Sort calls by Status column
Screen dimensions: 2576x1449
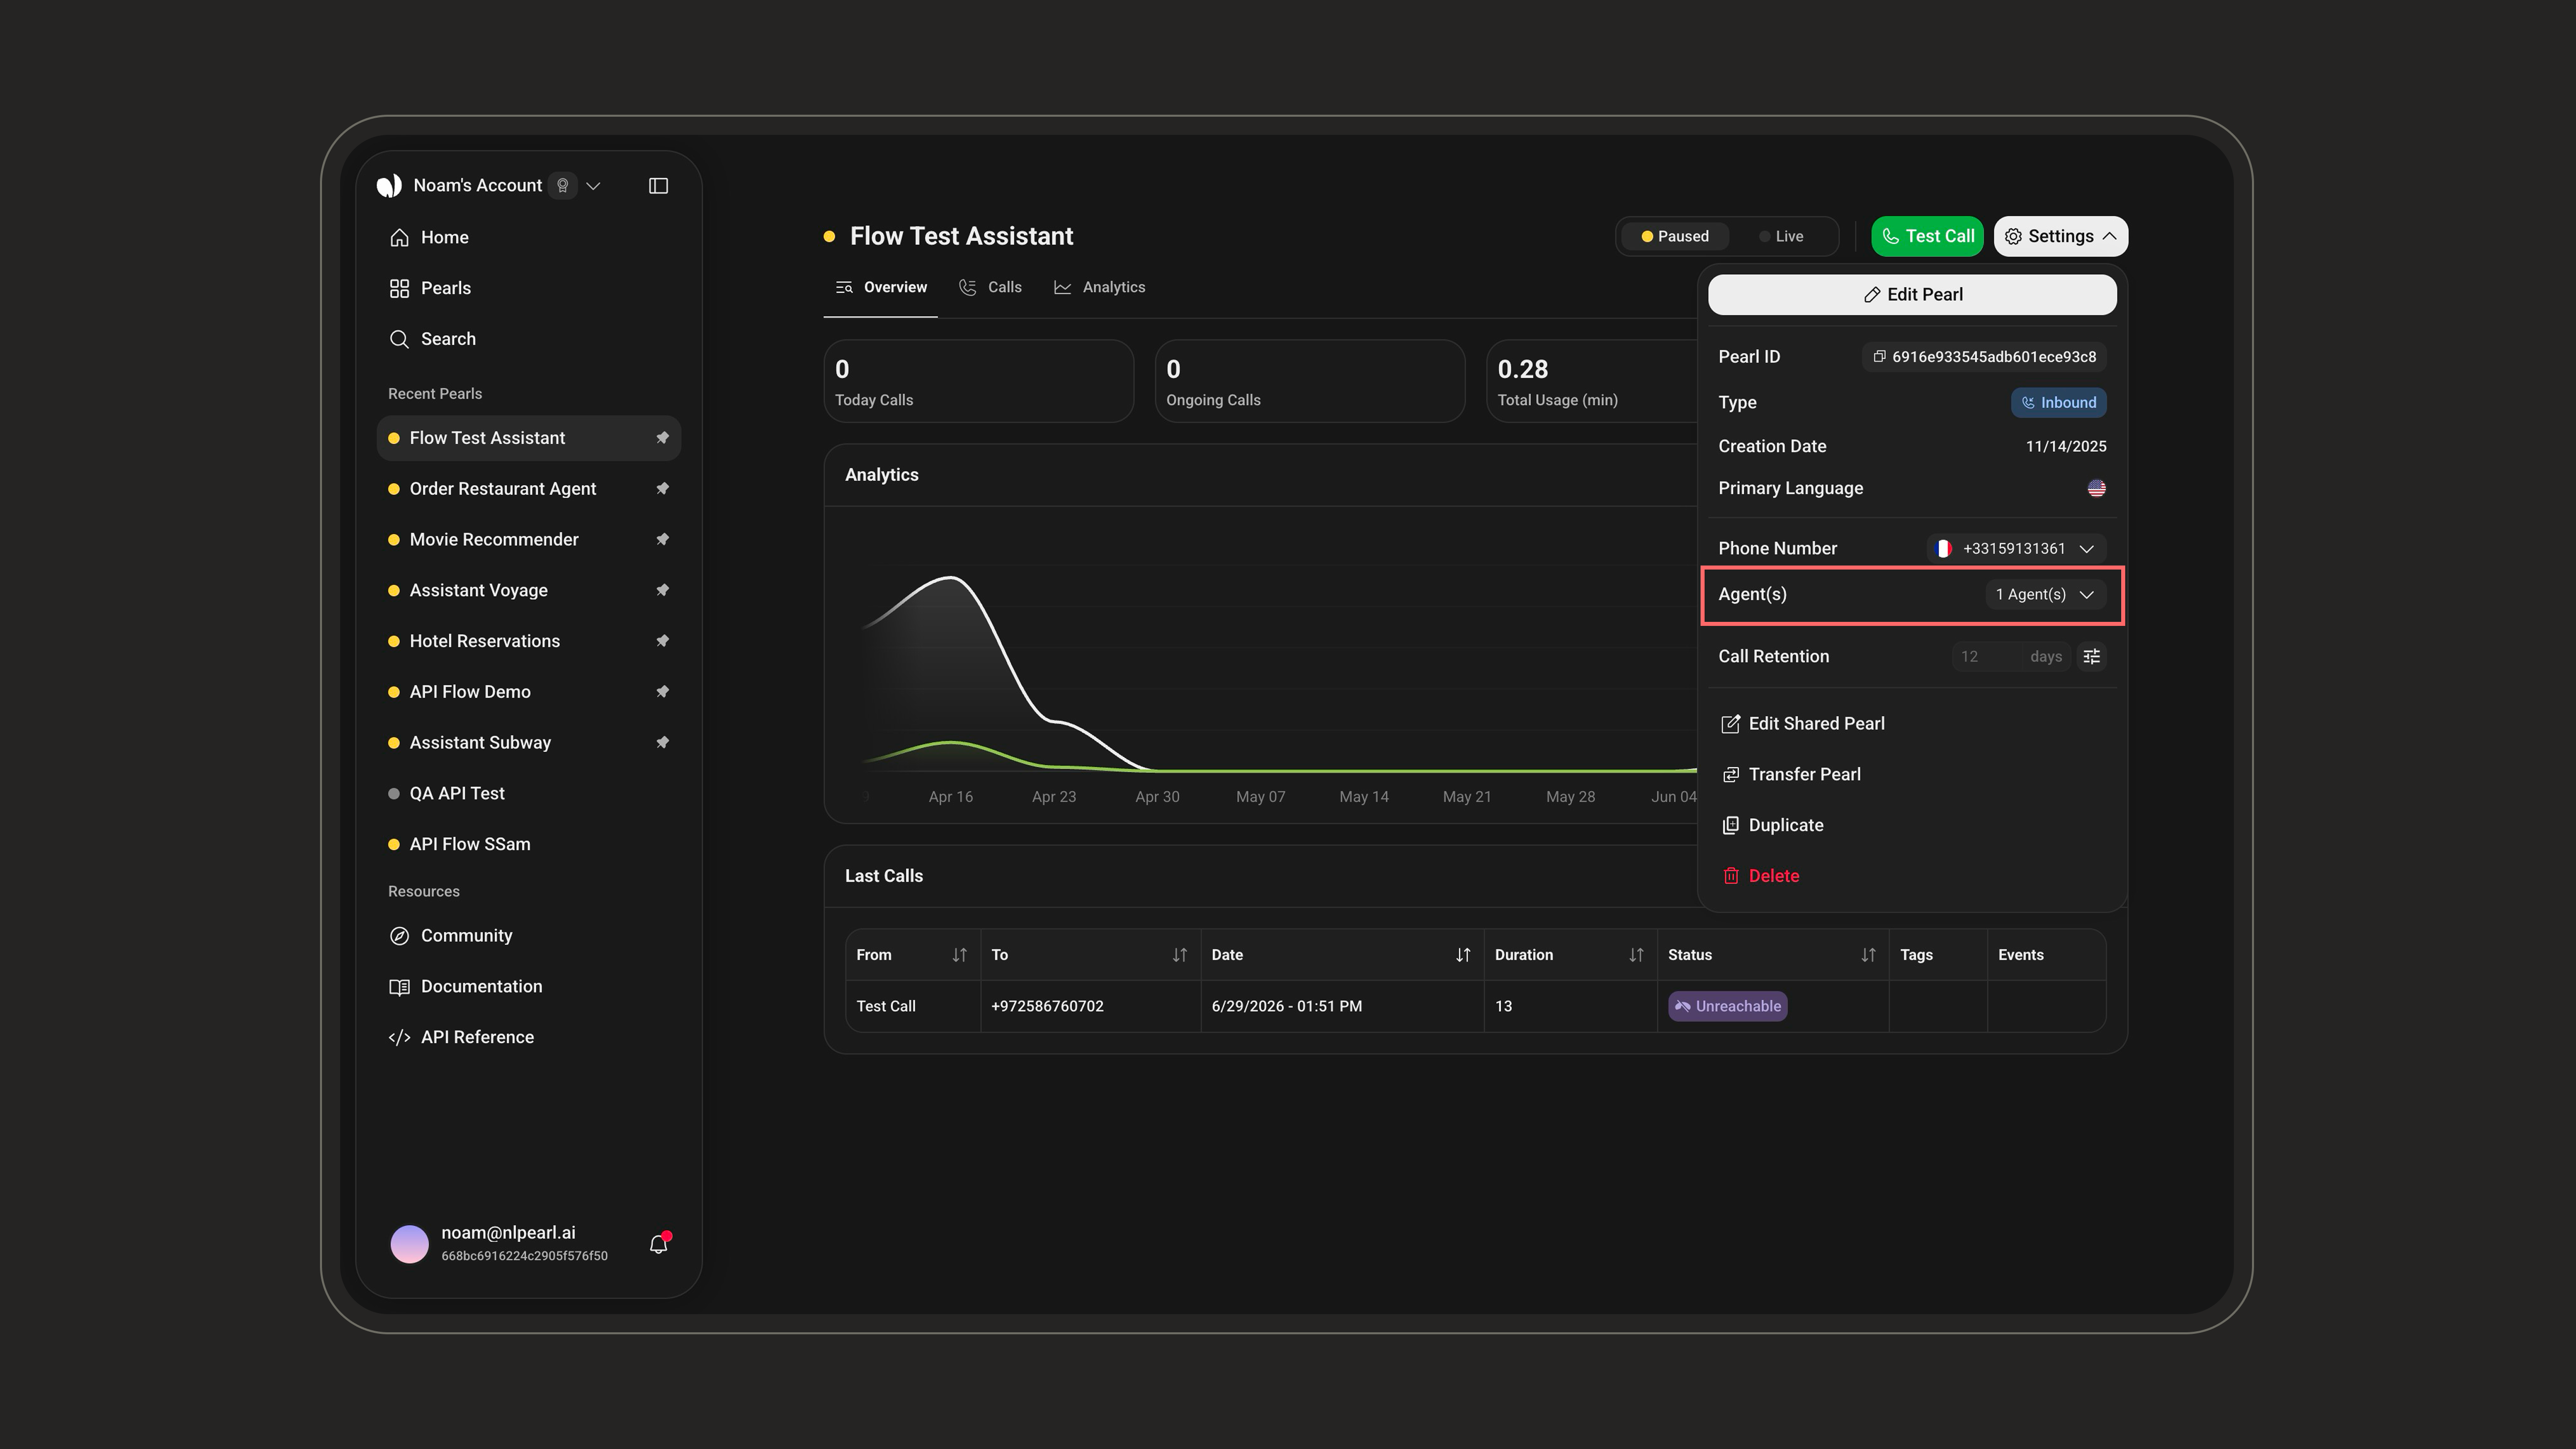pyautogui.click(x=1868, y=955)
